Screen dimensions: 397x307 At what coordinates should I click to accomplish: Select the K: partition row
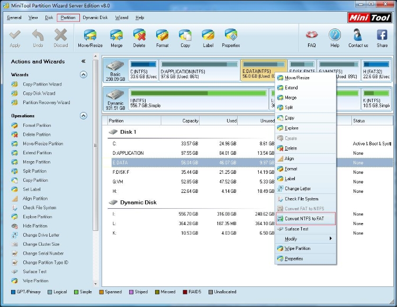pyautogui.click(x=252, y=233)
